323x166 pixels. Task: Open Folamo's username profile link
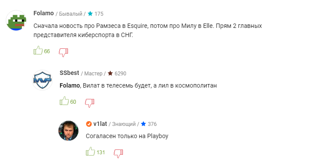[x=44, y=13]
